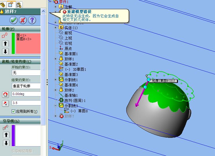This screenshot has width=215, height=156.
Task: Select 草图8<3> in profile list
Action: [x=24, y=39]
